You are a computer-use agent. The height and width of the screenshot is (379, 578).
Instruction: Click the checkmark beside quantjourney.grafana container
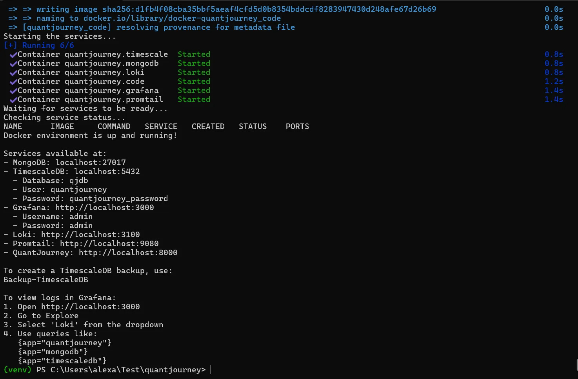pos(13,90)
